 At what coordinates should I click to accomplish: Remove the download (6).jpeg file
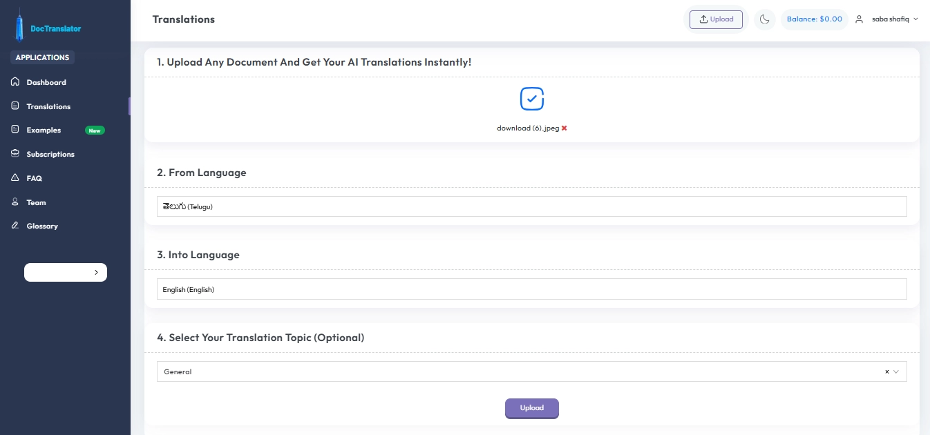point(564,128)
